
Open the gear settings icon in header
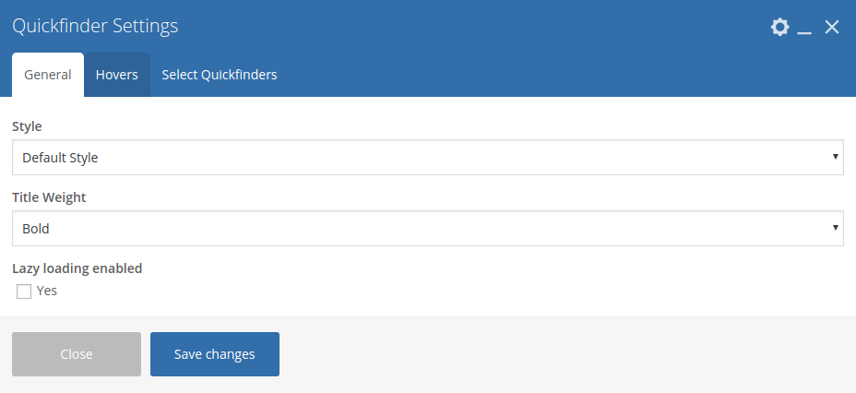click(x=780, y=27)
